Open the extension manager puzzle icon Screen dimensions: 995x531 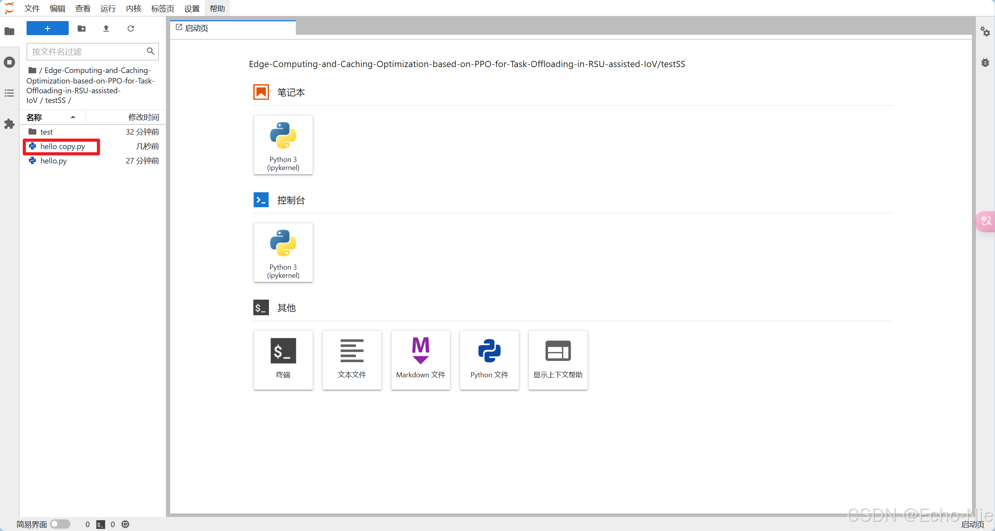point(9,124)
